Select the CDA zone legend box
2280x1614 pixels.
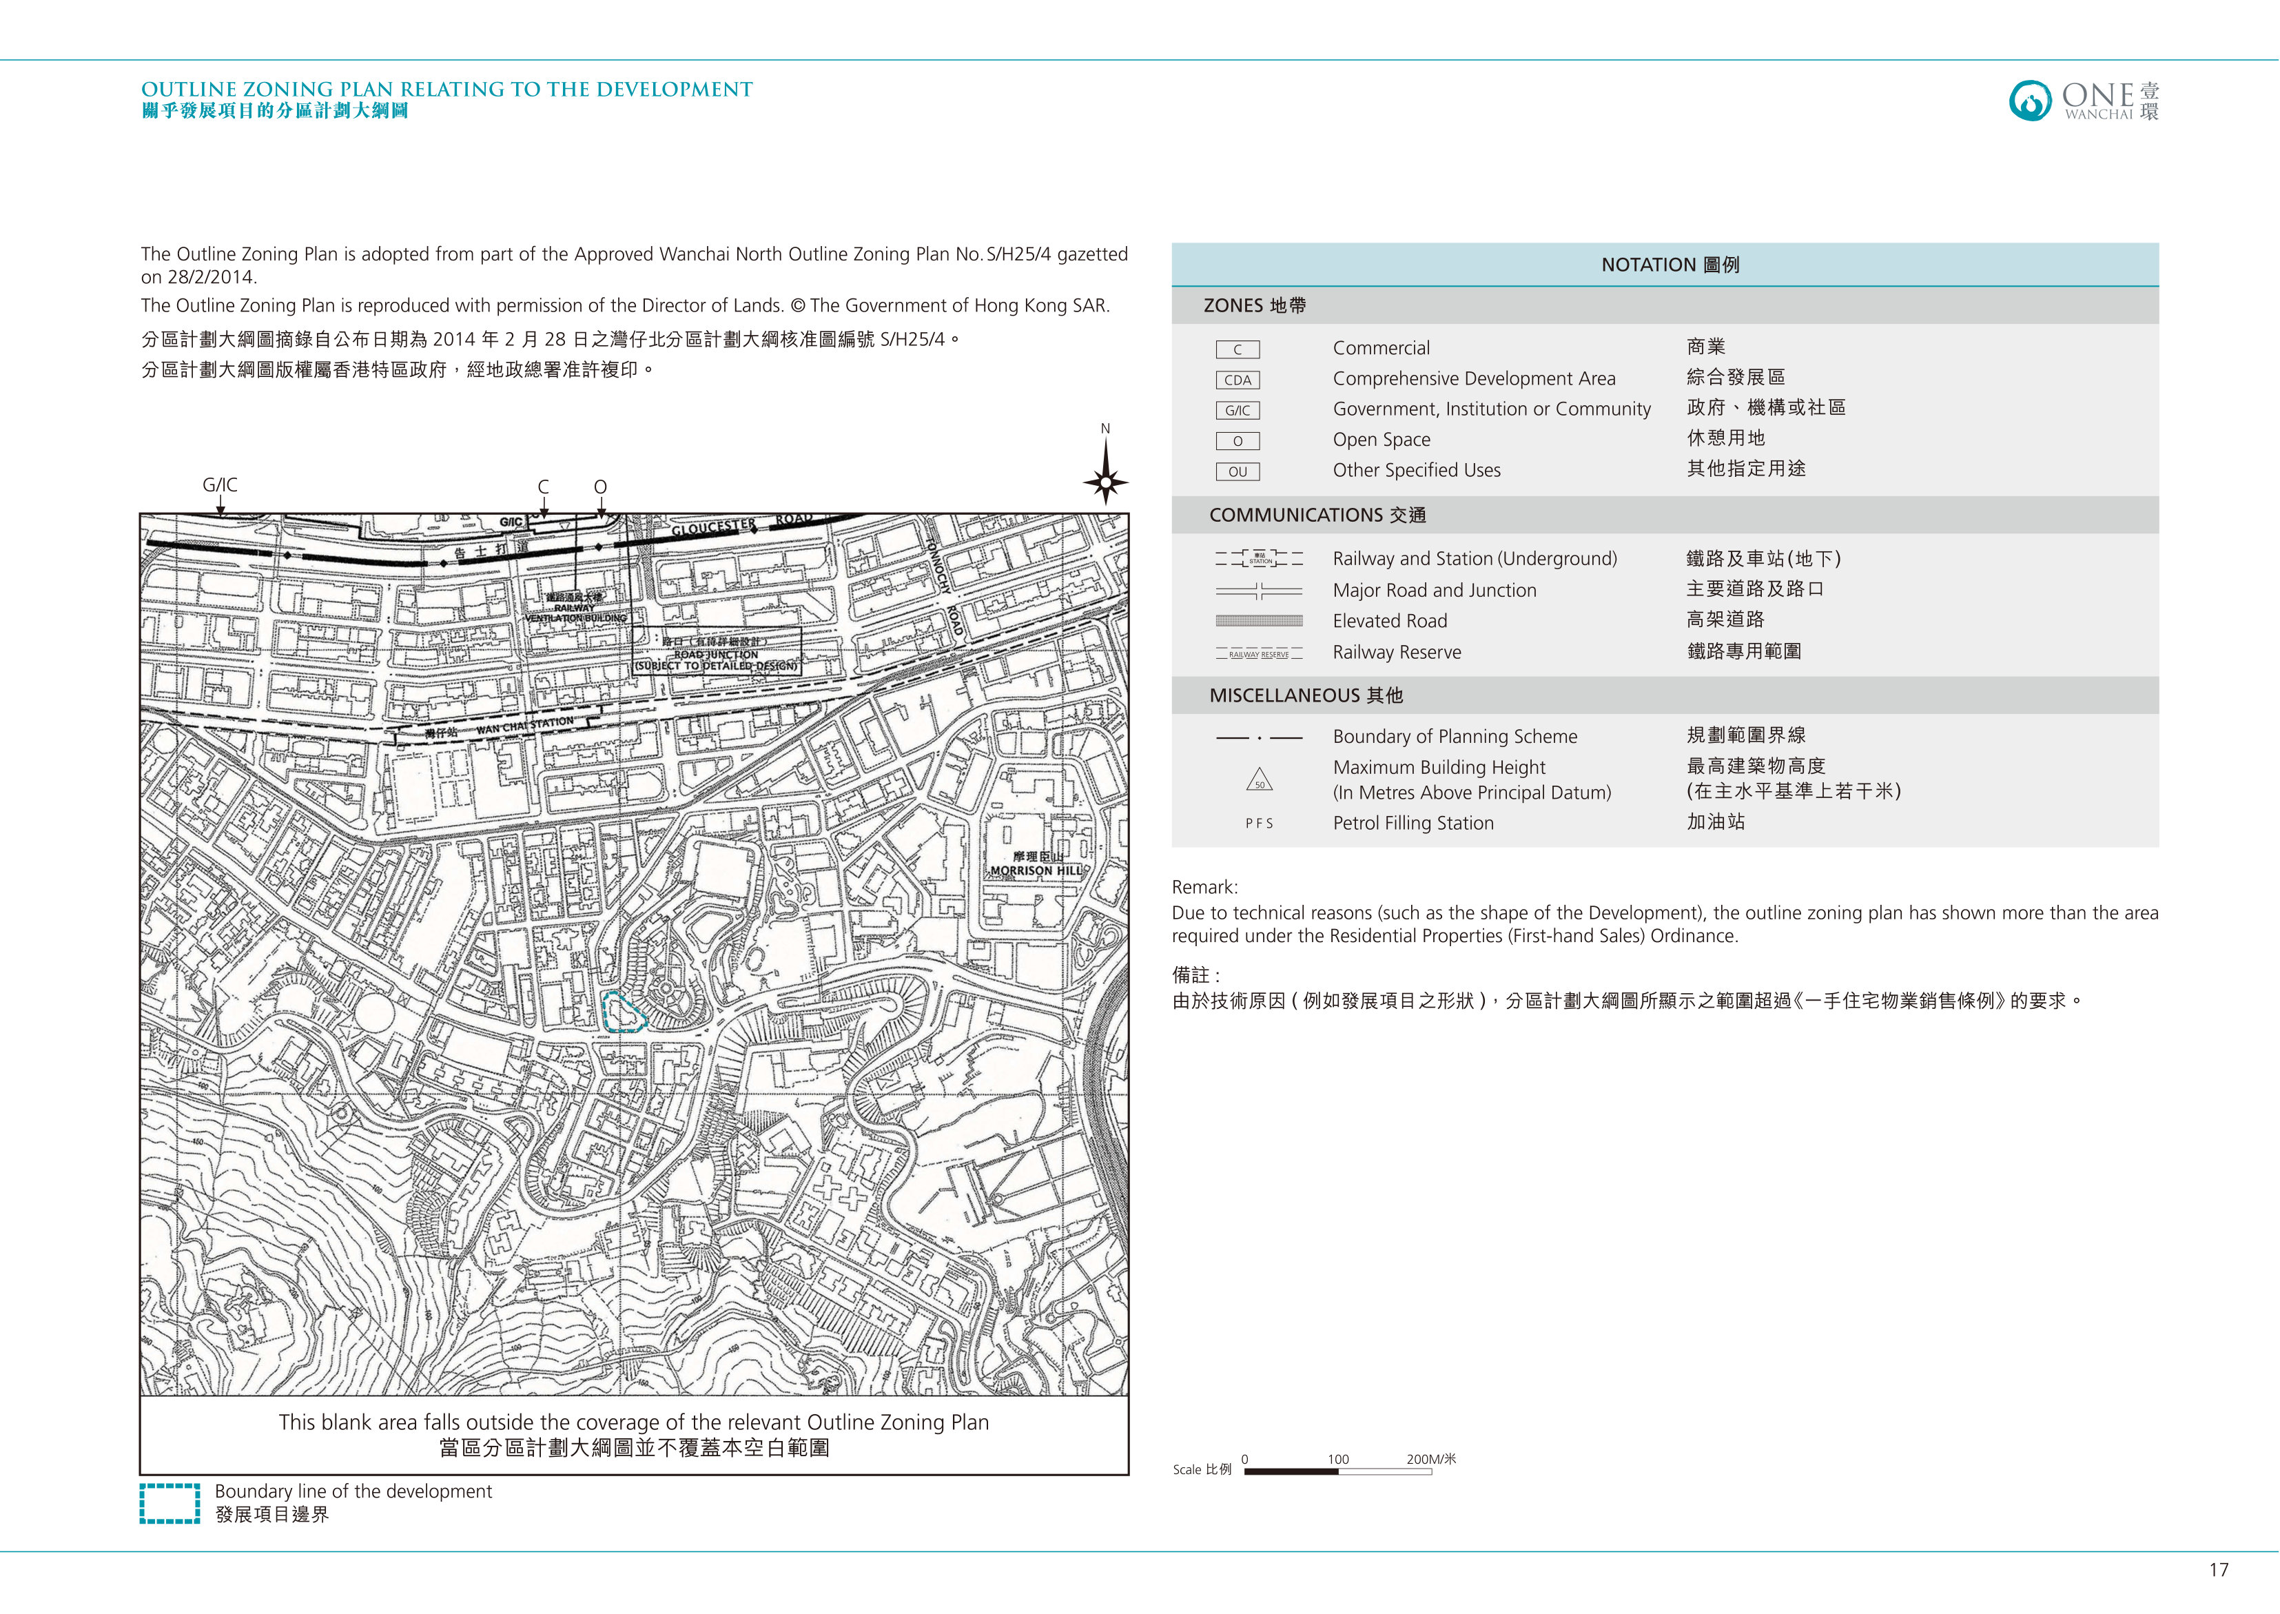tap(1237, 380)
